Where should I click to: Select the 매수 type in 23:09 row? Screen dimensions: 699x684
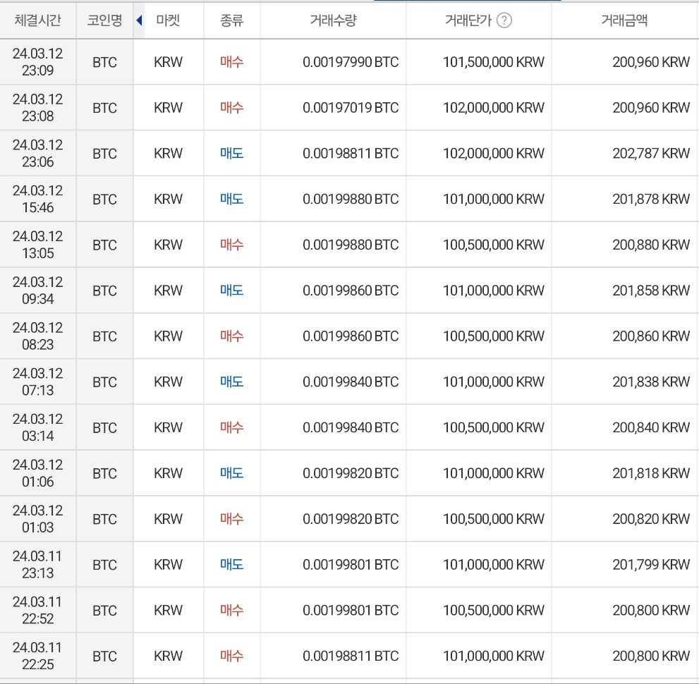[232, 62]
